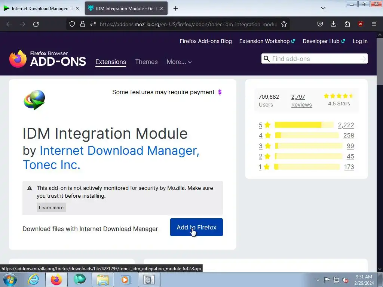Switch to the Internet Download Manager tab
Image resolution: width=383 pixels, height=287 pixels.
click(42, 8)
